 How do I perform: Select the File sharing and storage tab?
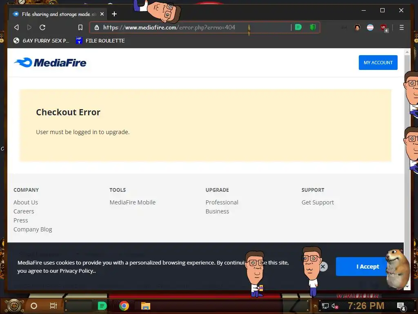[x=58, y=14]
